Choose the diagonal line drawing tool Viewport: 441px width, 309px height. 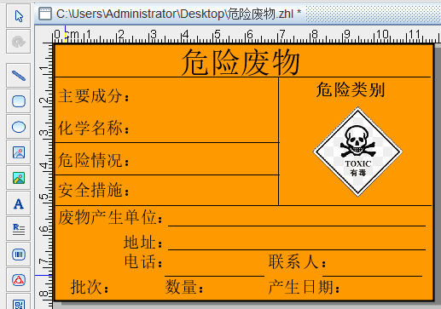point(19,76)
